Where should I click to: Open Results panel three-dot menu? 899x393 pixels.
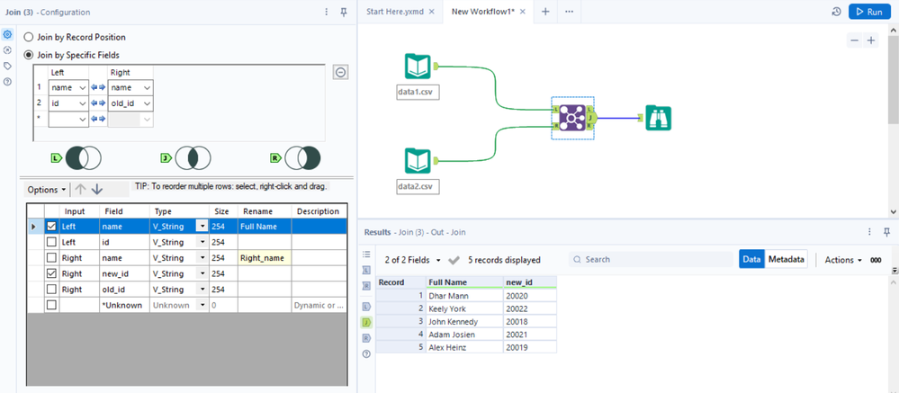(x=870, y=232)
